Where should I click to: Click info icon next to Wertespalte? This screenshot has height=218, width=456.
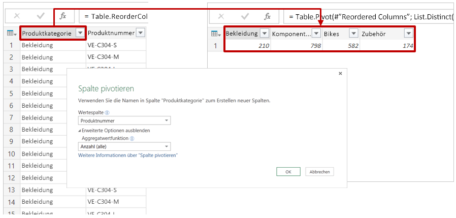click(x=107, y=112)
